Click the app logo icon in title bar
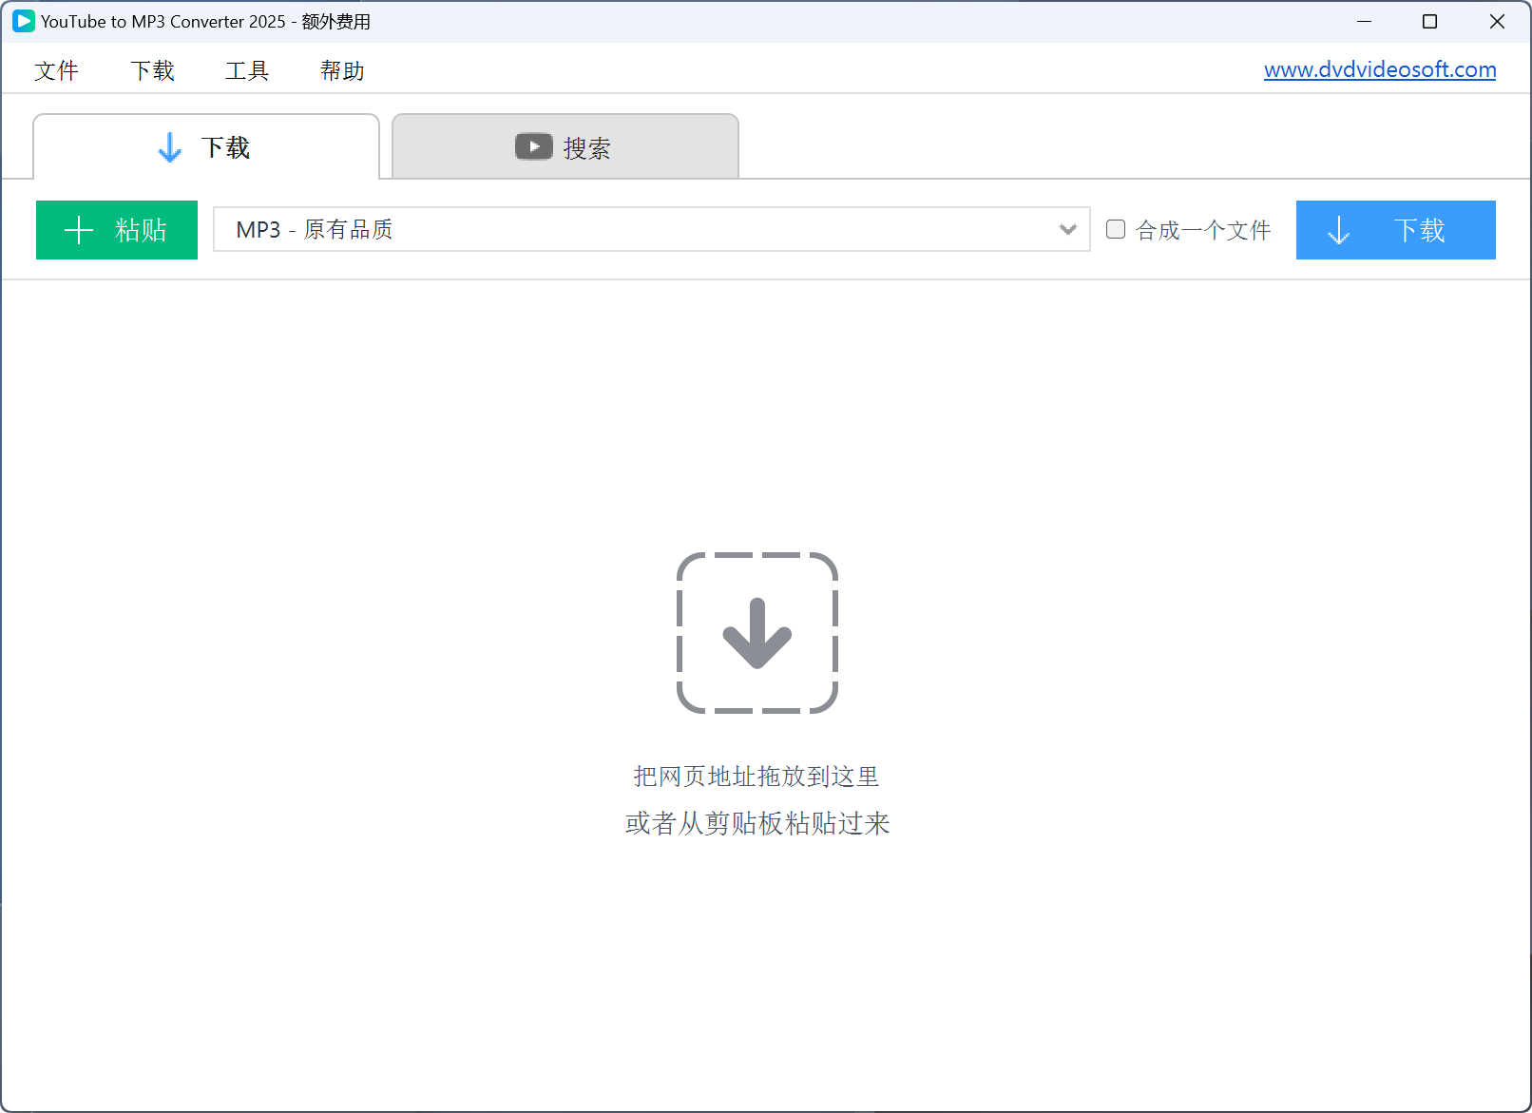The image size is (1532, 1113). point(23,21)
